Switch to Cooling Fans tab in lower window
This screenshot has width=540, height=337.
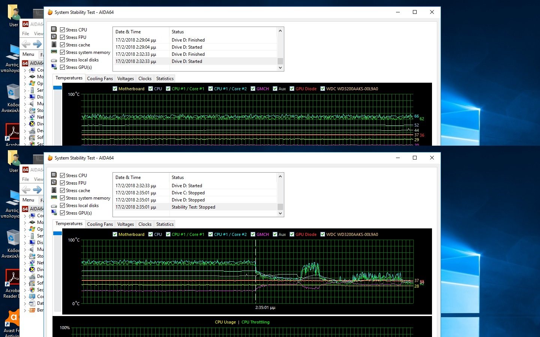coord(100,224)
